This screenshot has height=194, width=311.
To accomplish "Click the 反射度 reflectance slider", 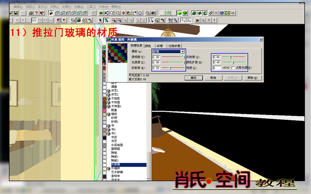I will point(234,57).
